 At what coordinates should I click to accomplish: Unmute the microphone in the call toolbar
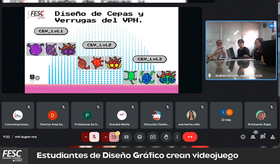coord(94,137)
